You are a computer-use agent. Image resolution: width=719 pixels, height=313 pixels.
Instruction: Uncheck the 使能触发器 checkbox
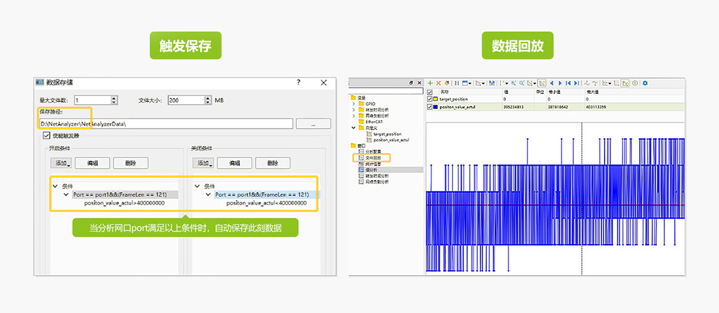point(46,136)
